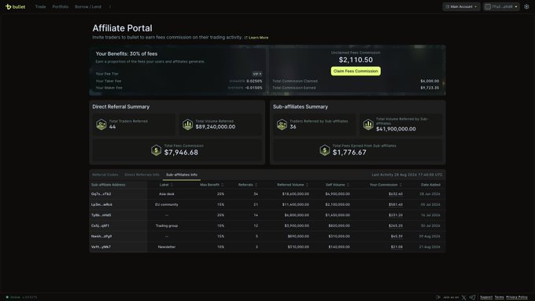Click the Your Benefits: 30% of fees heading

coord(126,54)
